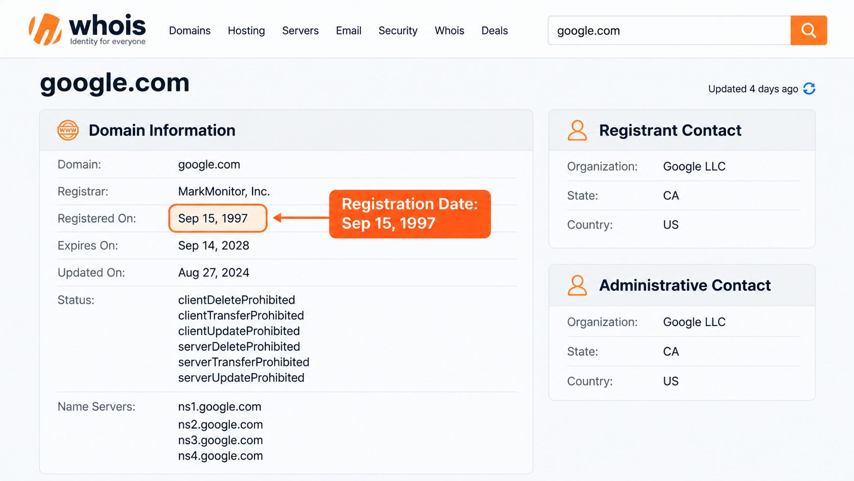The width and height of the screenshot is (854, 481).
Task: Select the registrar value MarkMonitor, Inc.
Action: [x=224, y=192]
